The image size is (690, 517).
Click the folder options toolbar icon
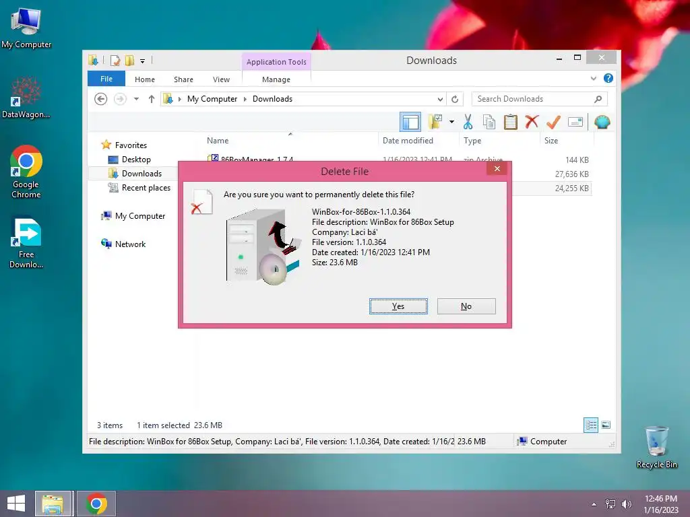(x=435, y=122)
